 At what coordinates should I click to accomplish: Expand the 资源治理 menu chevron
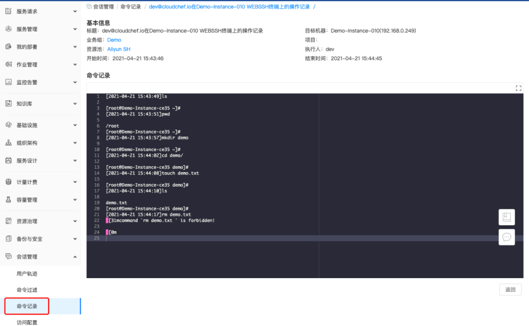coord(75,221)
